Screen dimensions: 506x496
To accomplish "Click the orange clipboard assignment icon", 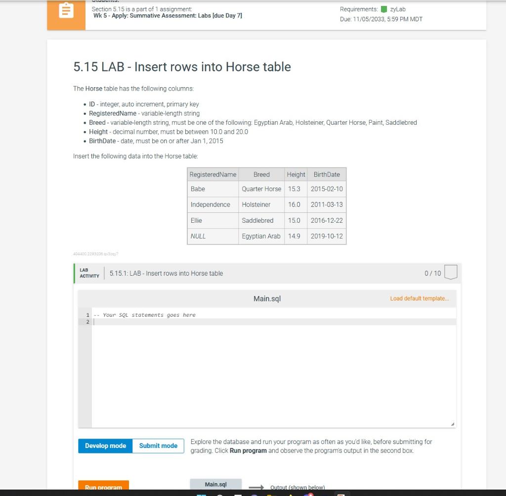I will pyautogui.click(x=66, y=10).
